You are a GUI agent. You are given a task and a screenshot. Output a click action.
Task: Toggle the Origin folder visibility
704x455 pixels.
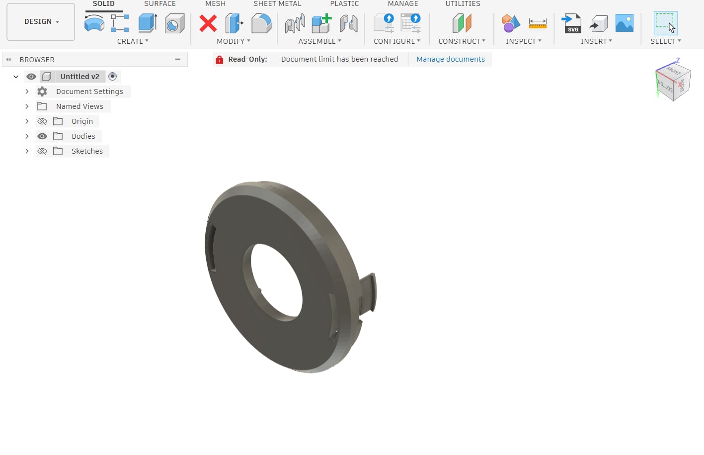tap(42, 121)
